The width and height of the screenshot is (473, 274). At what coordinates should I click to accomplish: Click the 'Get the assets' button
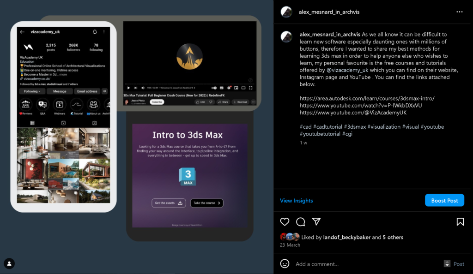(169, 203)
